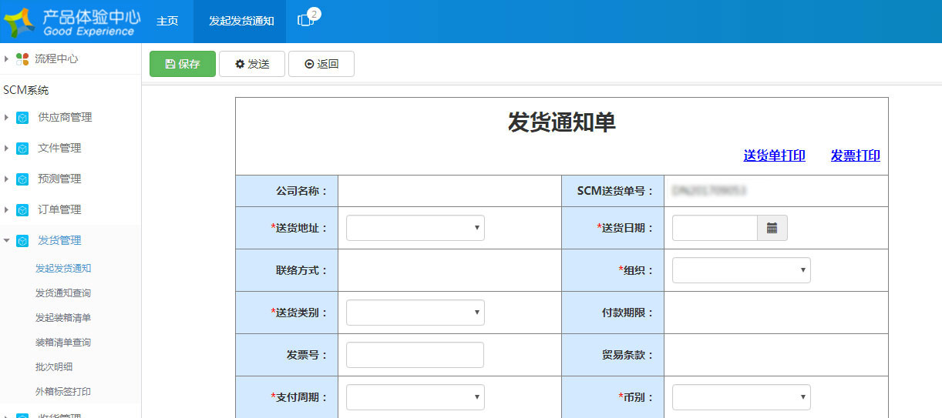Click the 发货通知单 title text

click(561, 122)
